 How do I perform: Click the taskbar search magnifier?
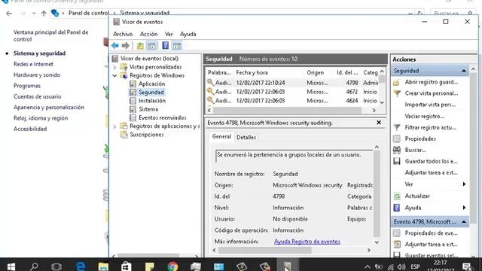34,266
